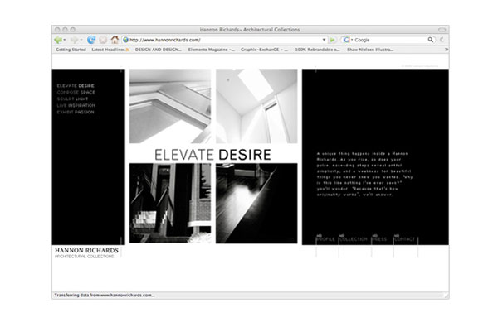The image size is (498, 327).
Task: Expand the address bar history dropdown
Action: (324, 40)
